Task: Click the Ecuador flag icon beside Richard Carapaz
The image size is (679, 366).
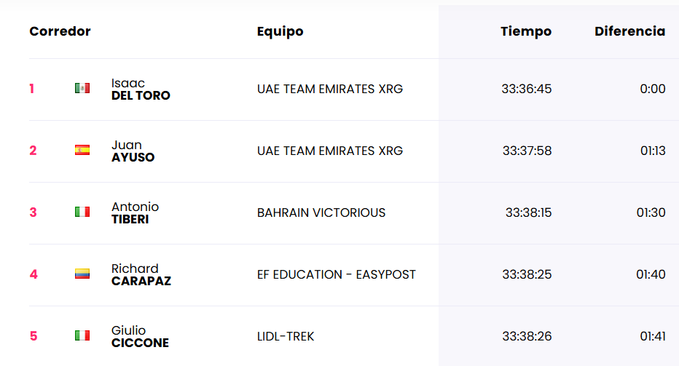Action: 82,274
